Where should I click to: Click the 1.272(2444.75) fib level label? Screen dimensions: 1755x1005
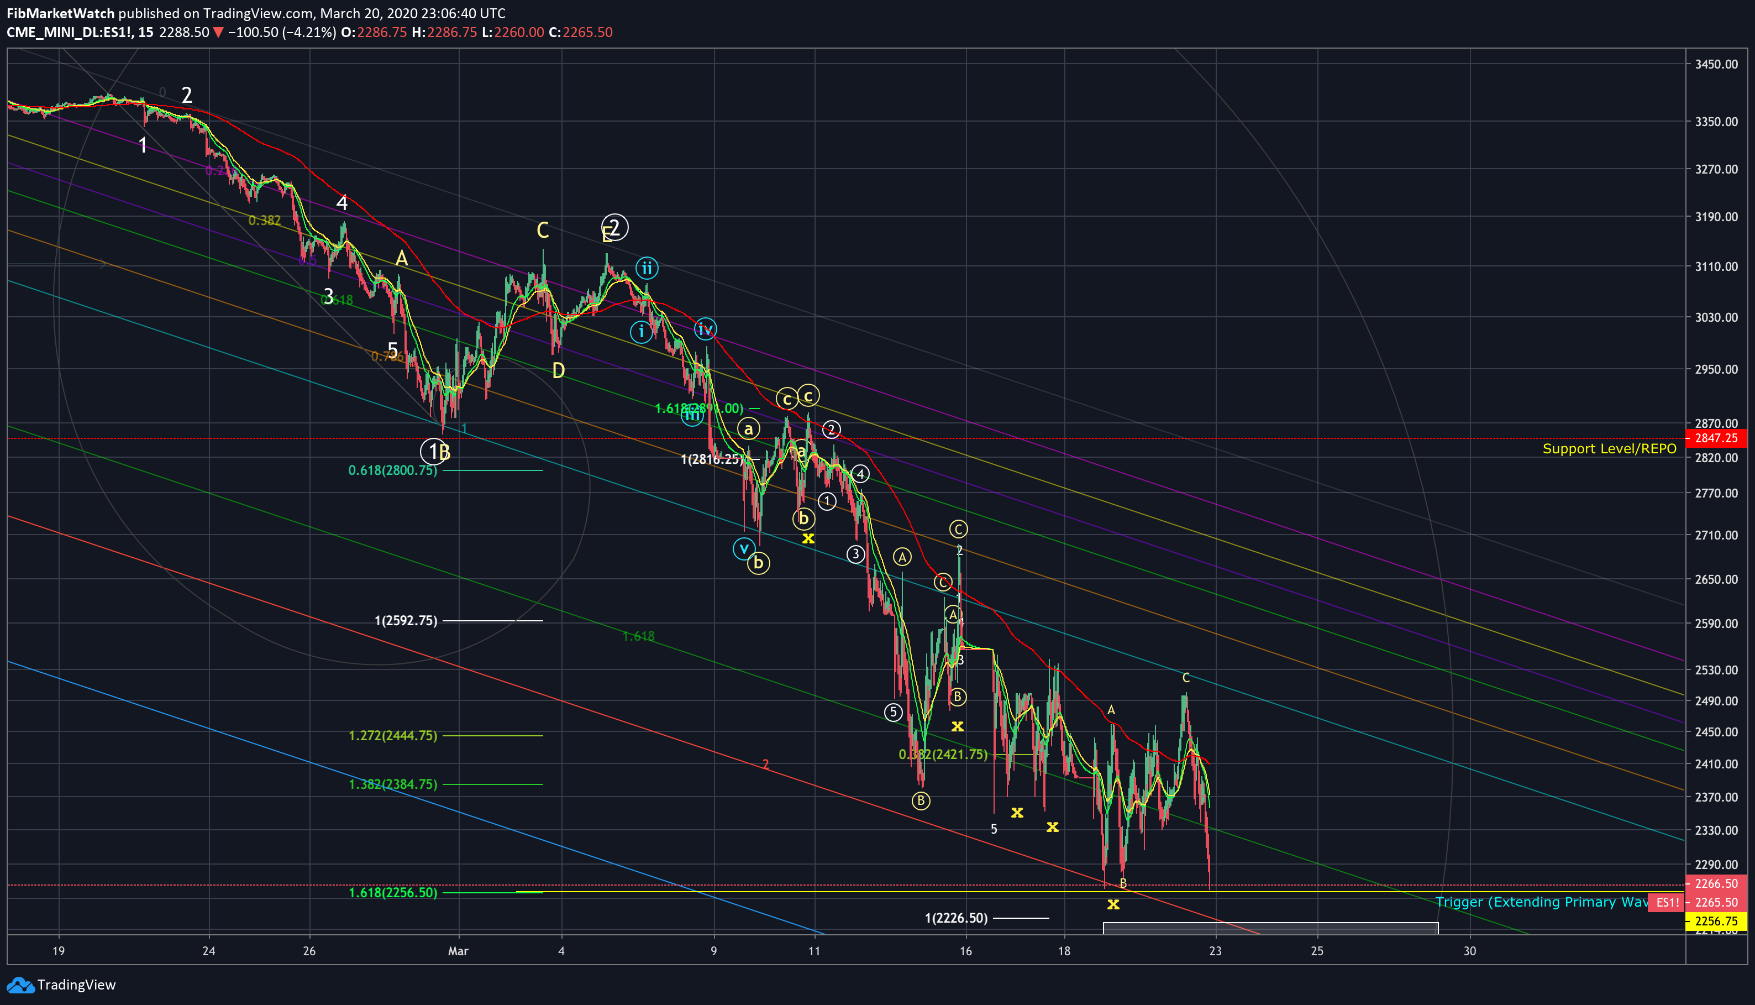tap(392, 736)
